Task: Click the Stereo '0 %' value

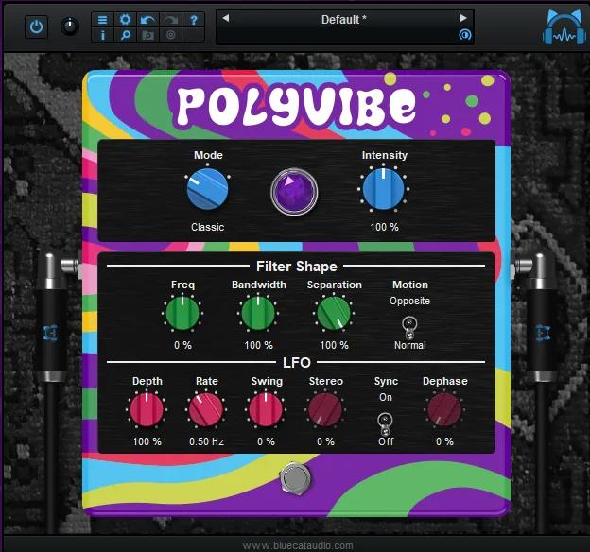Action: click(x=325, y=441)
